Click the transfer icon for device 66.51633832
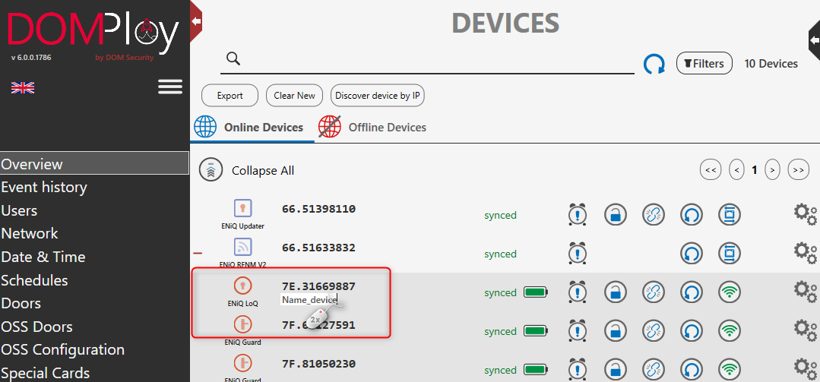 (730, 254)
